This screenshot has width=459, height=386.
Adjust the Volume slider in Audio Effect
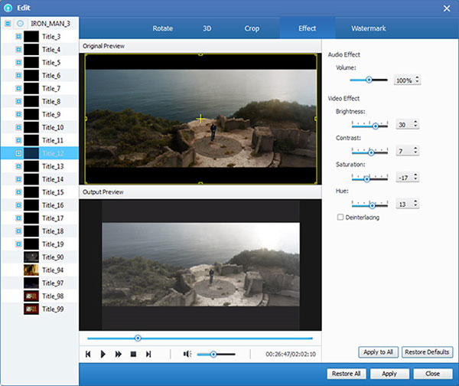point(369,80)
